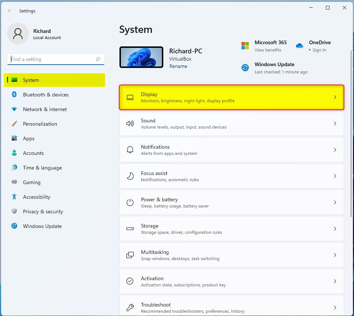Click the Power & battery icon
Screen dimensions: 354x316
pos(130,202)
